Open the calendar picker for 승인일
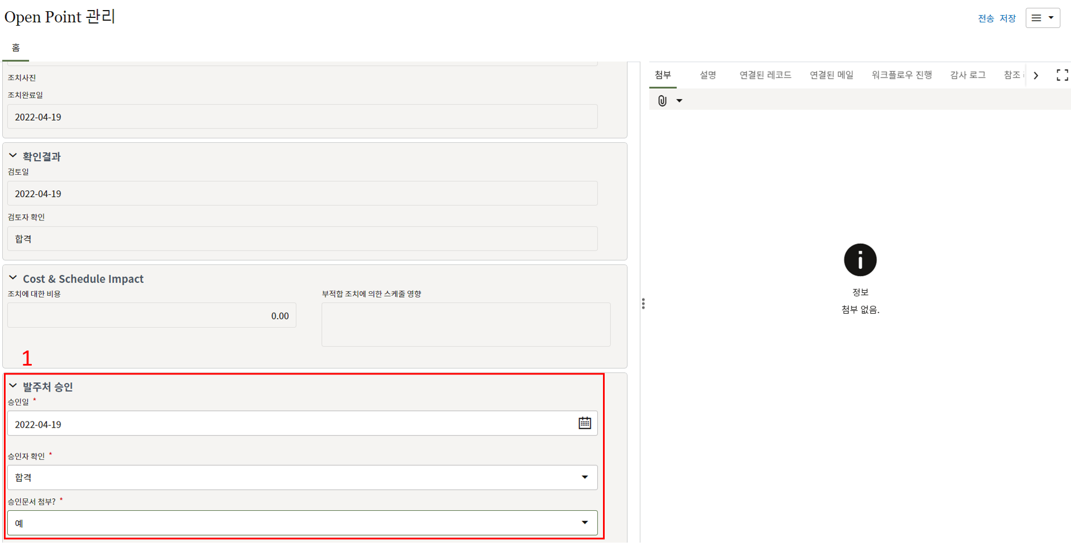 tap(585, 423)
